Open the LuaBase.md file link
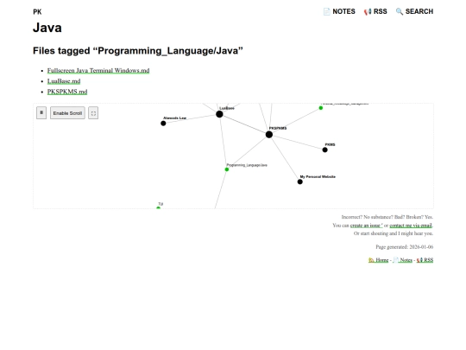The height and width of the screenshot is (350, 466). 64,81
